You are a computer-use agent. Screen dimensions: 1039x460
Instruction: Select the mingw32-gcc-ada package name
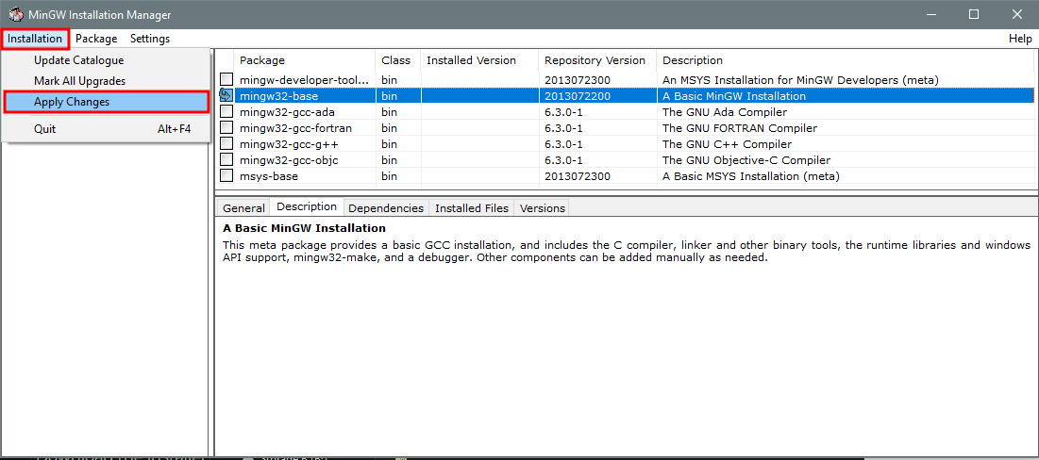[287, 112]
